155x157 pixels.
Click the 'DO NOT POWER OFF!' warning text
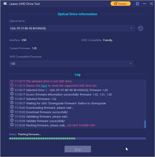point(81,125)
